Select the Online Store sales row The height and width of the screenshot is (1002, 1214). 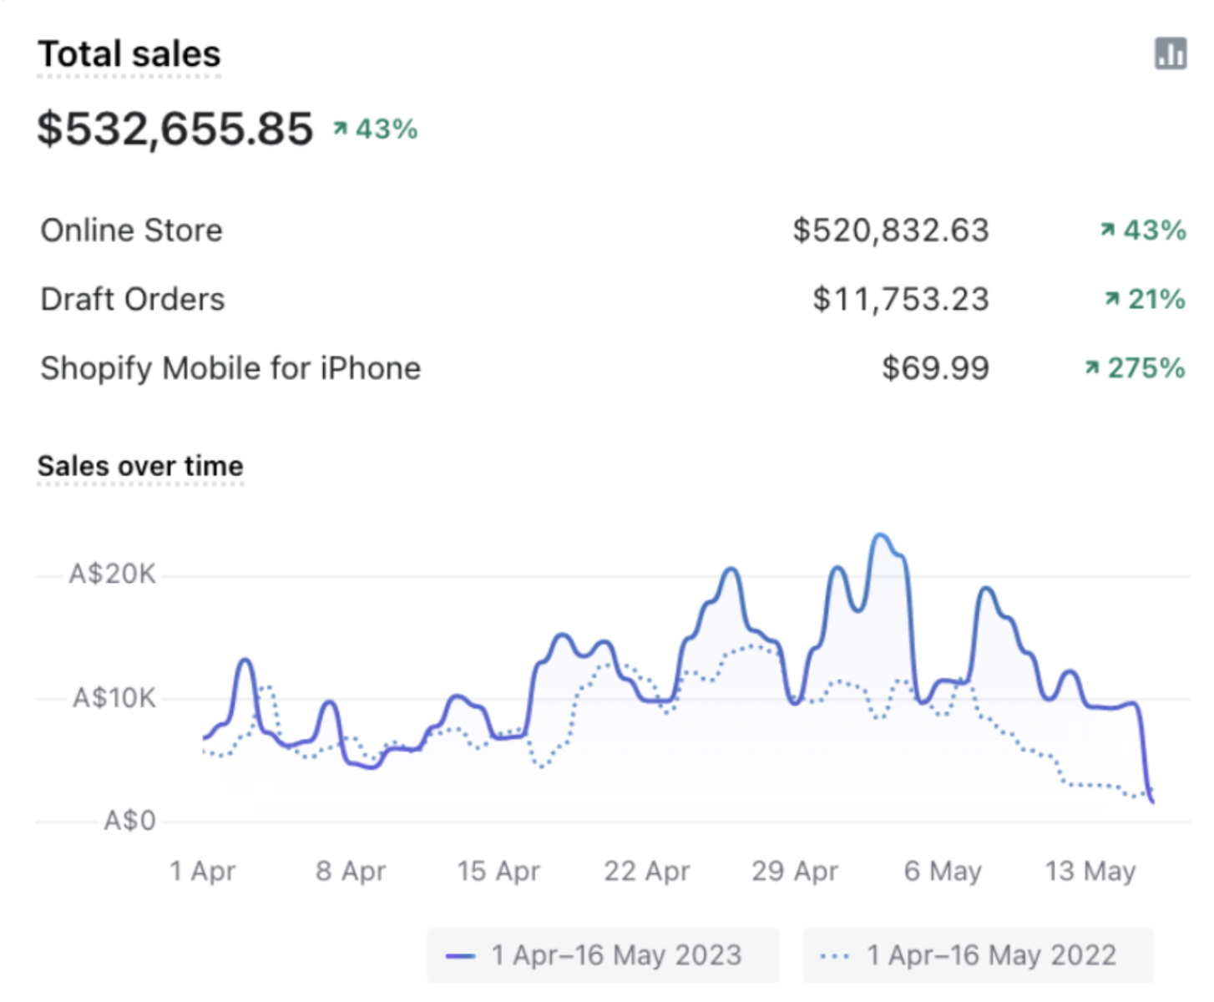tap(613, 230)
